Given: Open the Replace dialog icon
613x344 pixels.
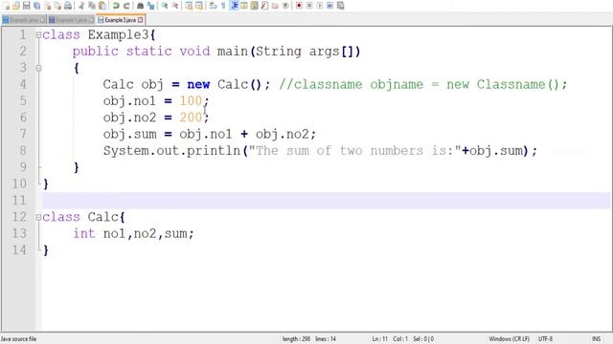Looking at the screenshot, I should pyautogui.click(x=150, y=6).
